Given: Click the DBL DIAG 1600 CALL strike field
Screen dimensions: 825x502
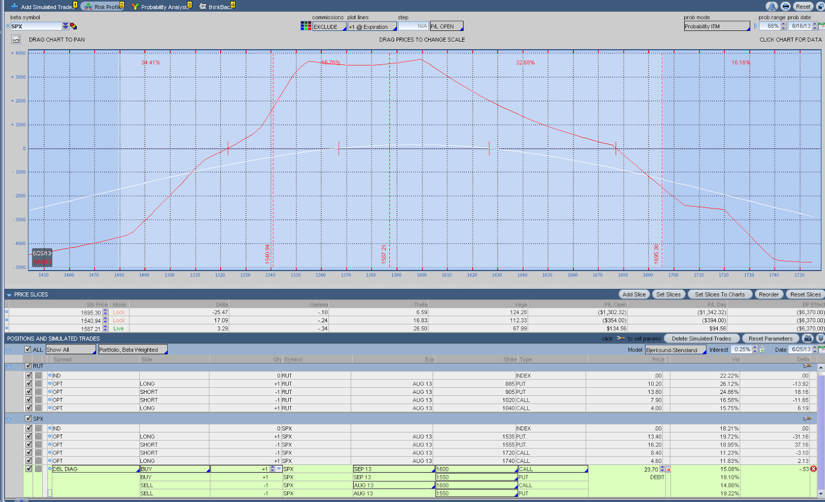Looking at the screenshot, I should click(x=476, y=469).
